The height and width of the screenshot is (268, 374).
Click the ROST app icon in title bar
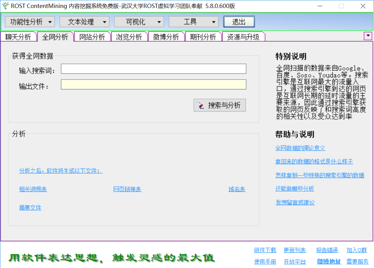pyautogui.click(x=5, y=6)
